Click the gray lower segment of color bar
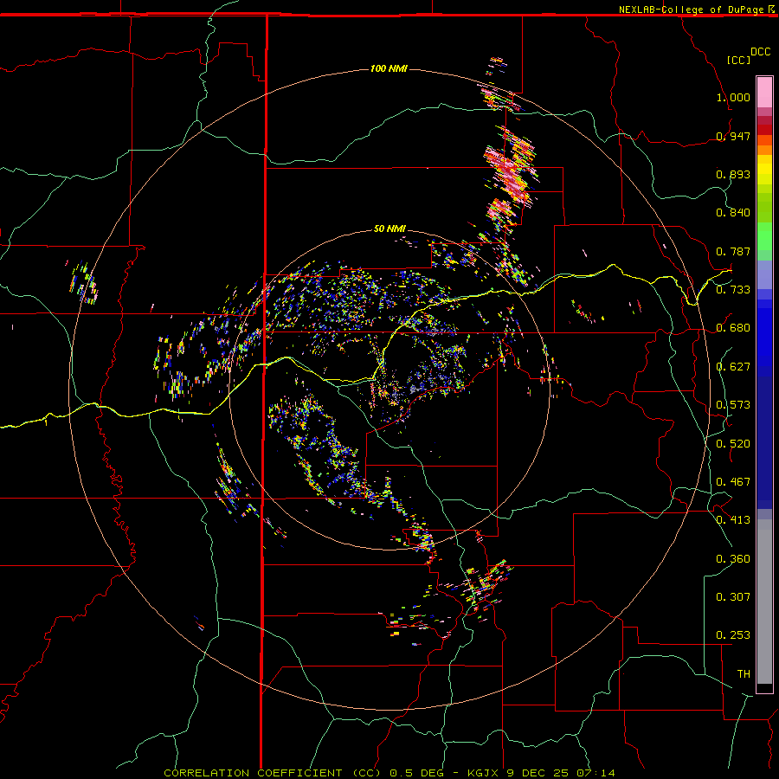779x779 pixels. (764, 602)
